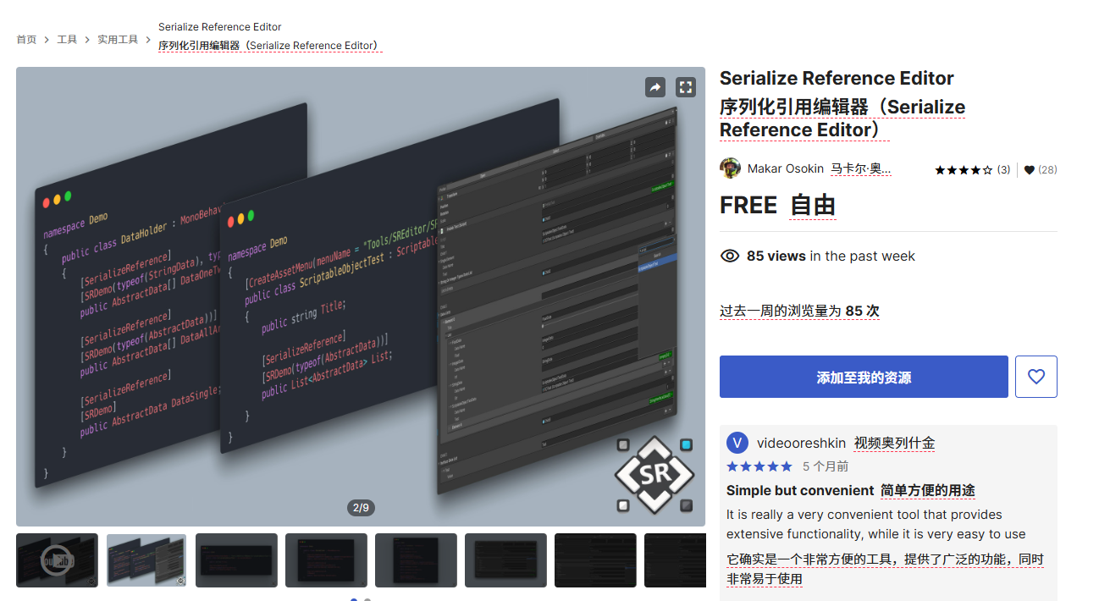Follow the 马卡尔·奥... publisher link
This screenshot has width=1099, height=601.
(861, 168)
